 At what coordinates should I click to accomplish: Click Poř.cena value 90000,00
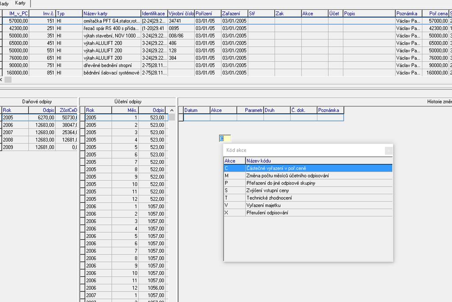click(436, 65)
